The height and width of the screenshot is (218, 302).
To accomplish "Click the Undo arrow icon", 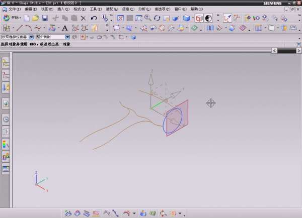I will (x=94, y=18).
